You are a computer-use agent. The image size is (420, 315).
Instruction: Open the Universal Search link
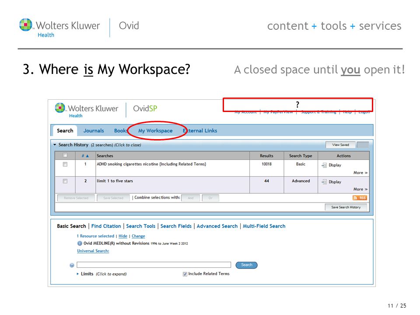point(93,251)
